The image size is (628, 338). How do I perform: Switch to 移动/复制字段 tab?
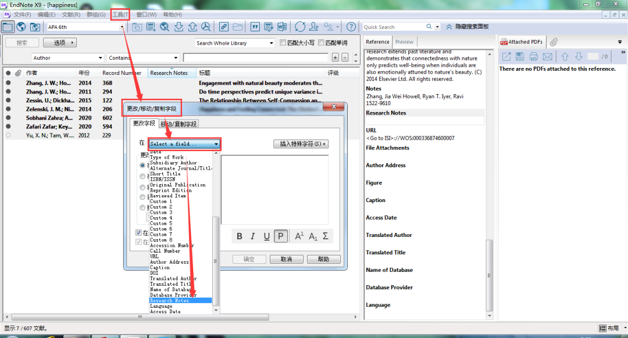click(x=179, y=124)
